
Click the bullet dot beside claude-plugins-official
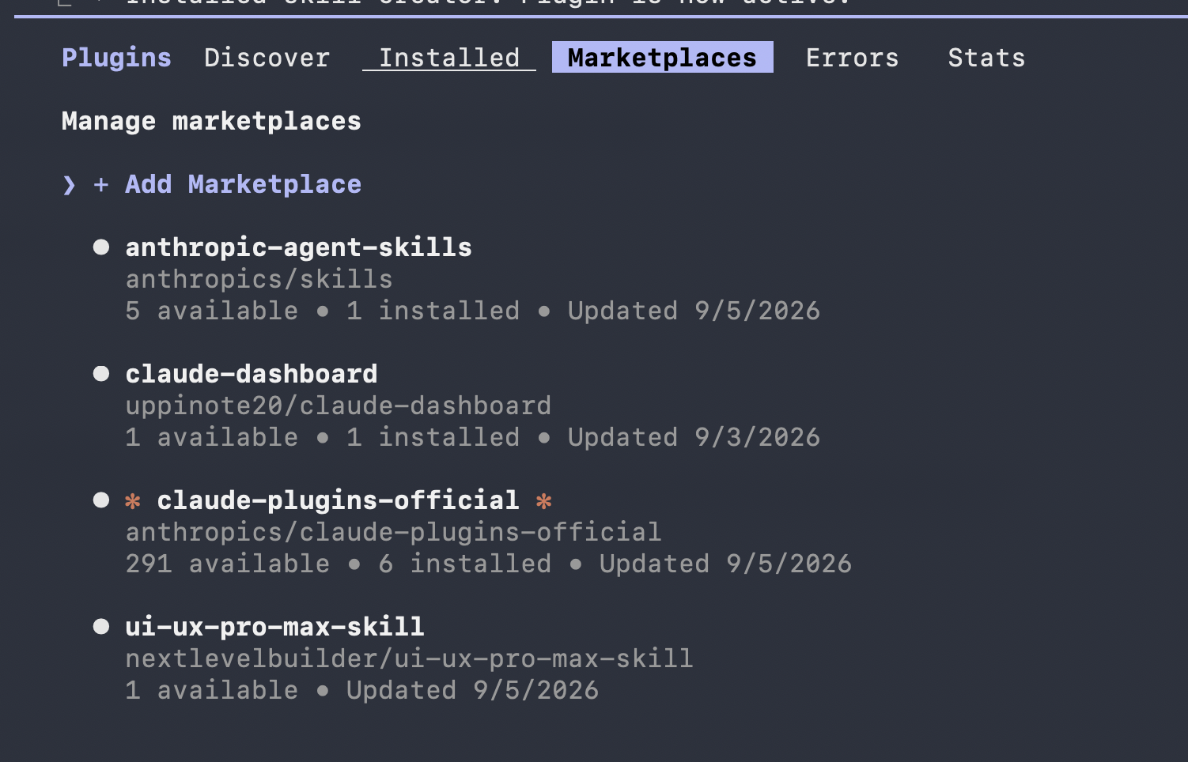tap(101, 500)
